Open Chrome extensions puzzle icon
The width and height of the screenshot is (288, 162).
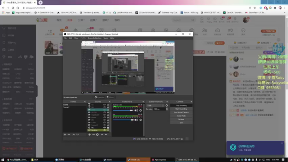pos(275,8)
